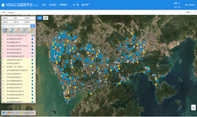The height and width of the screenshot is (117, 197).
Task: Click the 龙华区 district label on map
Action: click(x=90, y=56)
